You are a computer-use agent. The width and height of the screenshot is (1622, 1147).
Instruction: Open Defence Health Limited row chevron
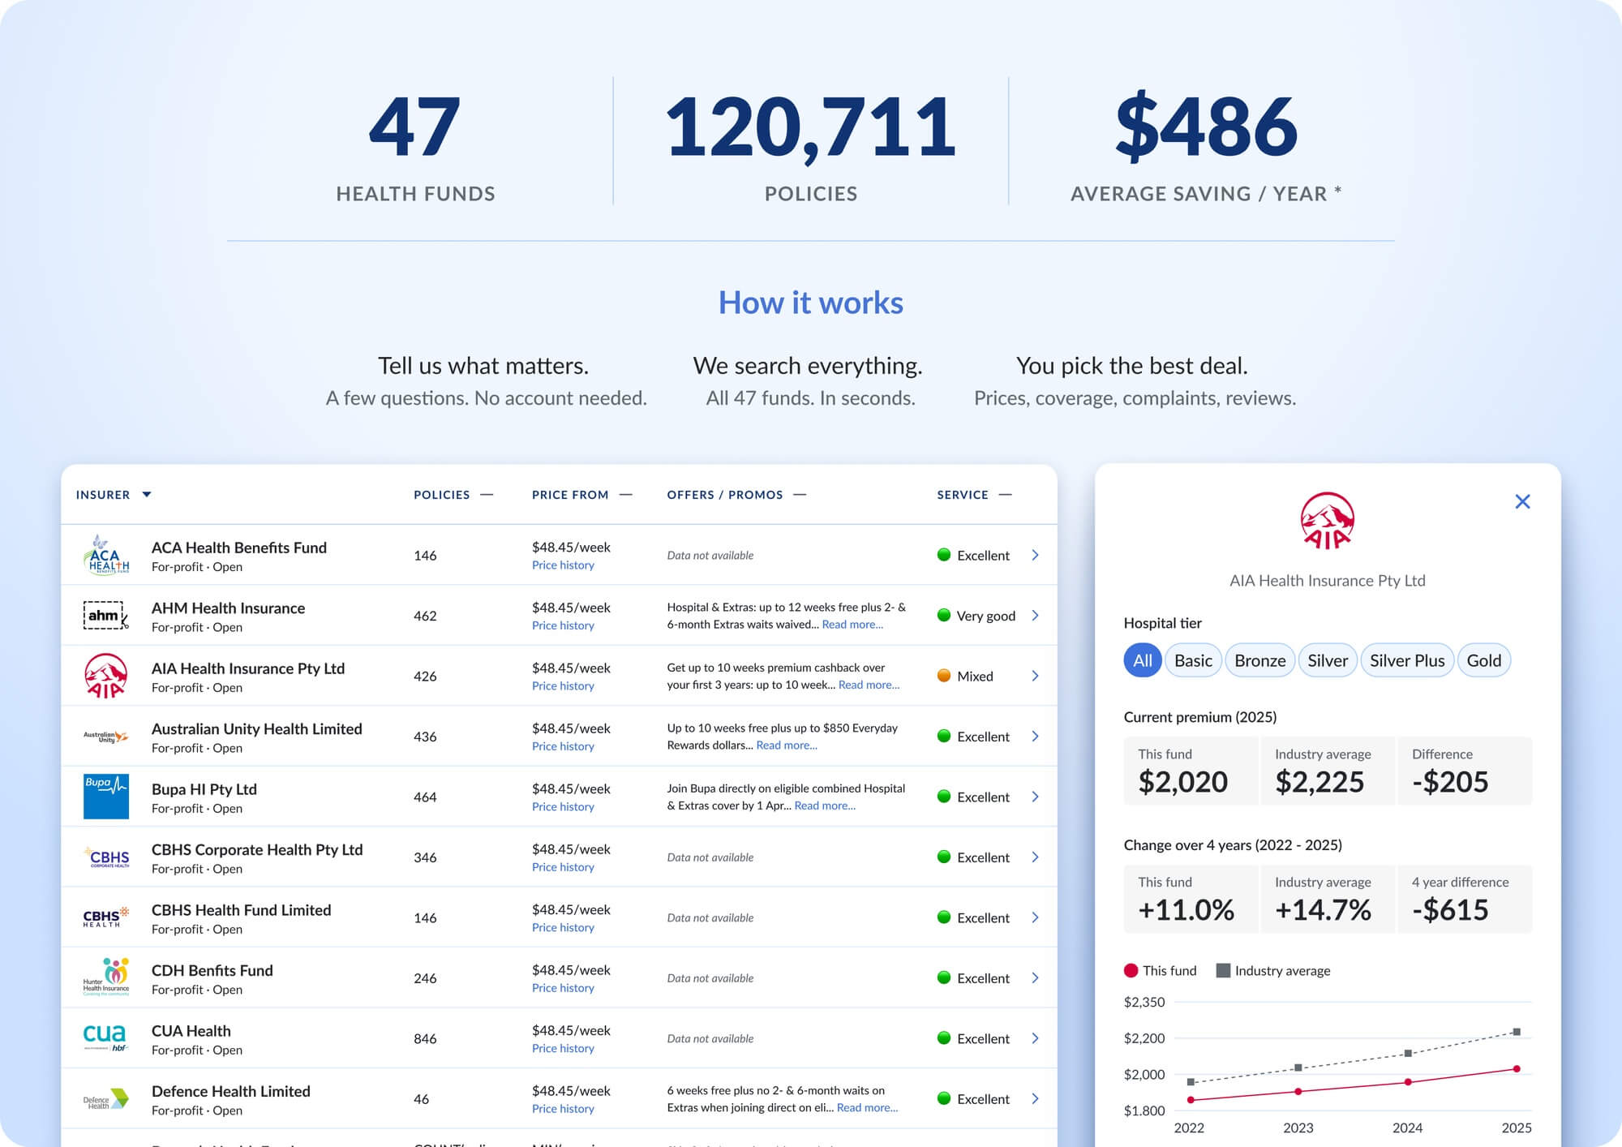[x=1036, y=1098]
